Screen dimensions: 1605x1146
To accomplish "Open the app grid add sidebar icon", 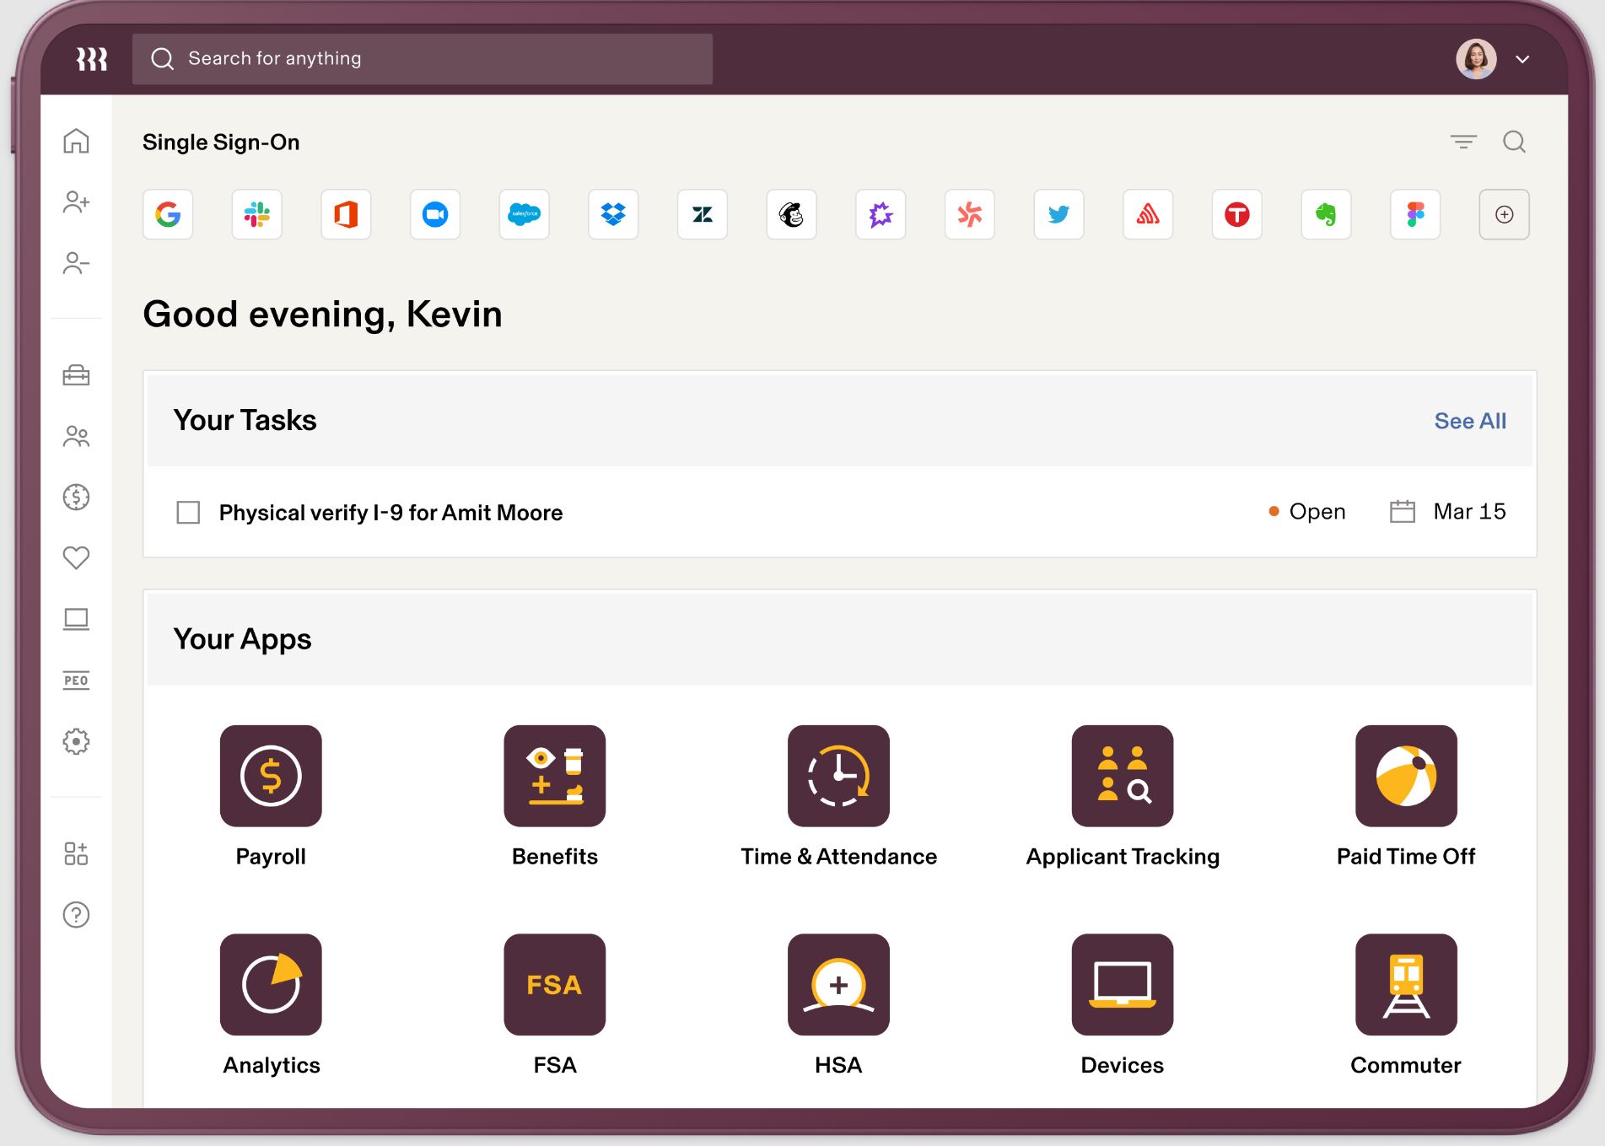I will 76,853.
